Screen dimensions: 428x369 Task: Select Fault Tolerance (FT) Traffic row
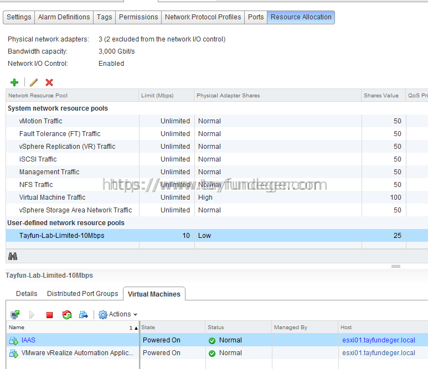[217, 134]
